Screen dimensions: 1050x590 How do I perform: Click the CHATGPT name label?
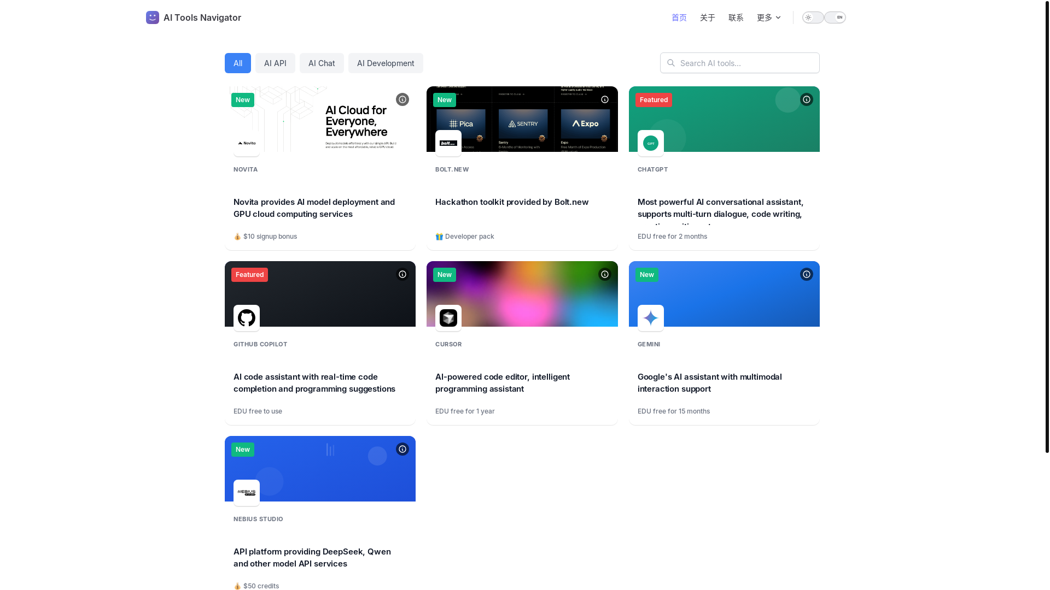(653, 169)
